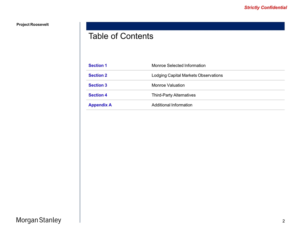Viewport: 301px width, 233px height.
Task: Go to the Section 4 link
Action: 97,95
